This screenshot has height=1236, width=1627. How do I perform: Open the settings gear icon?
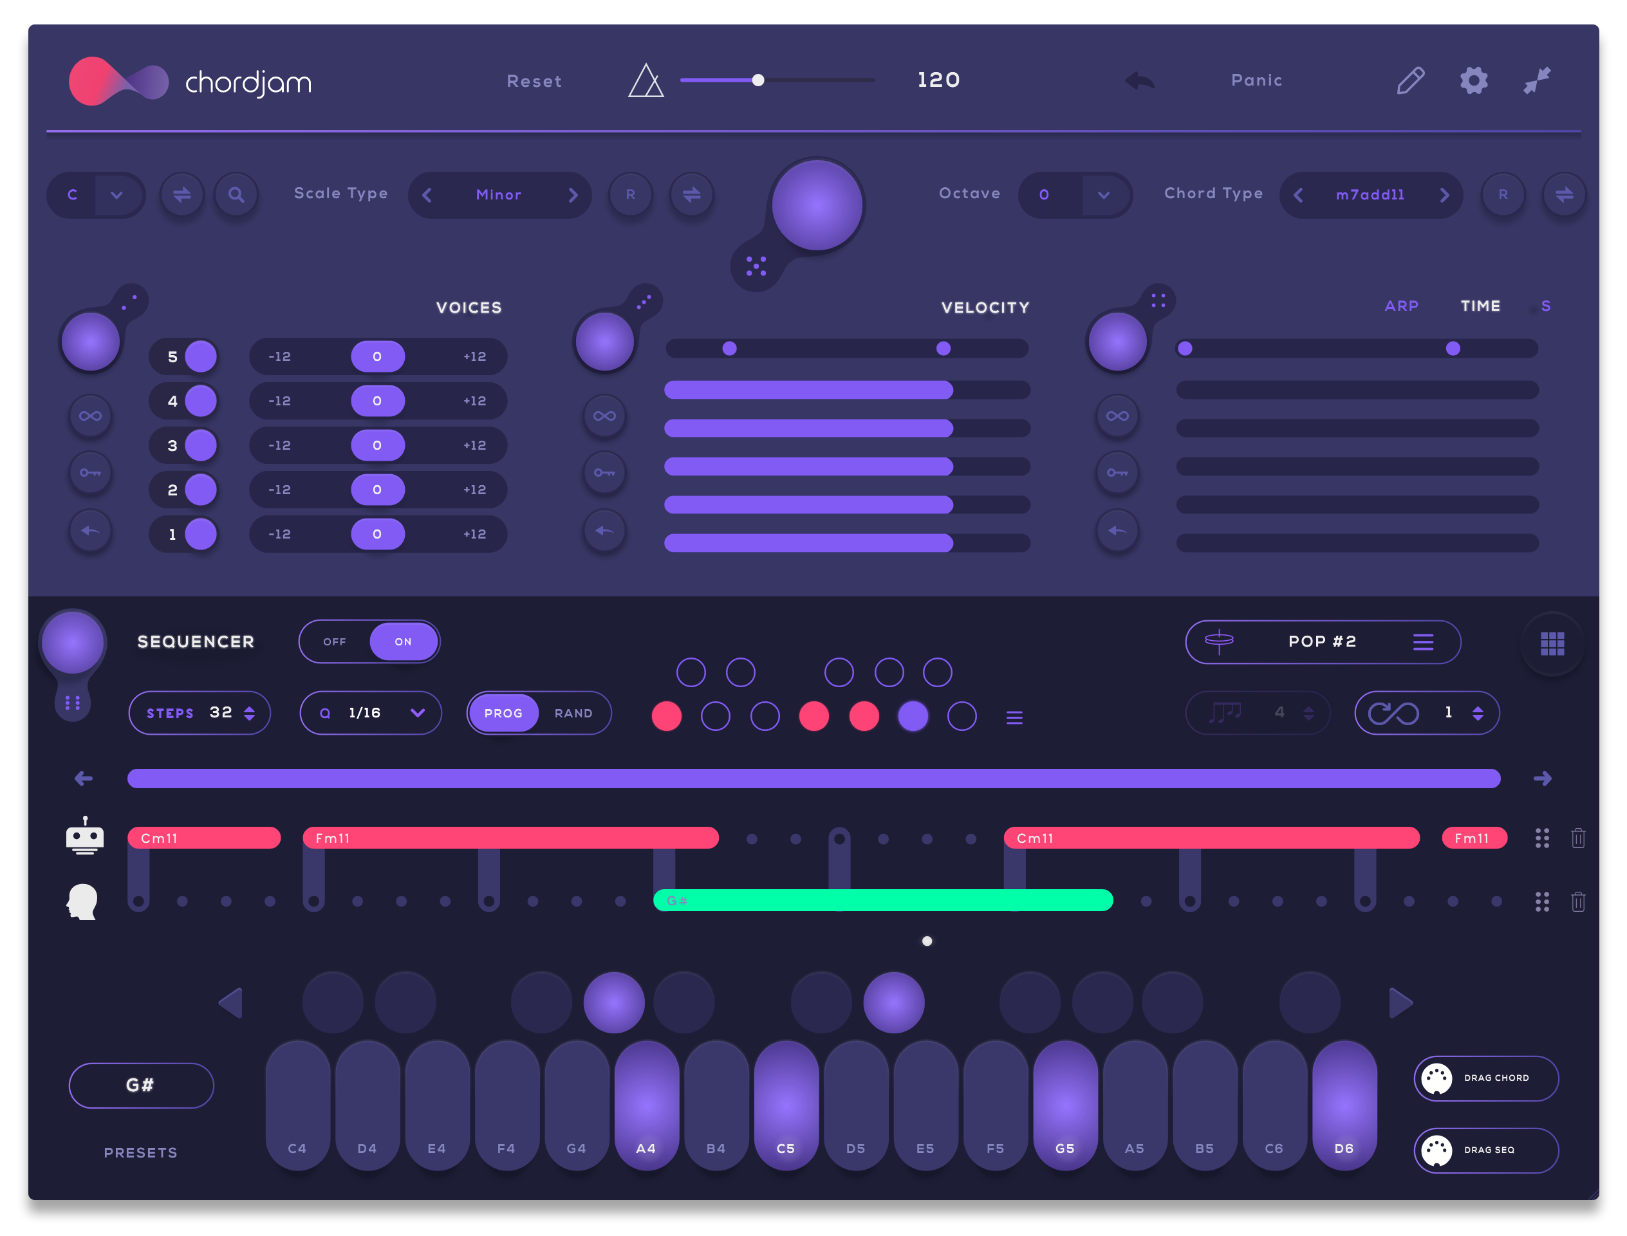(x=1473, y=81)
